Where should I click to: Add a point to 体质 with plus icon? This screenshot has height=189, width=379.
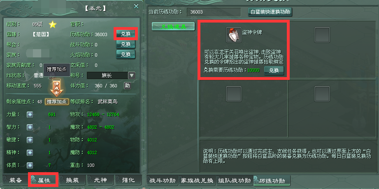tap(30, 165)
